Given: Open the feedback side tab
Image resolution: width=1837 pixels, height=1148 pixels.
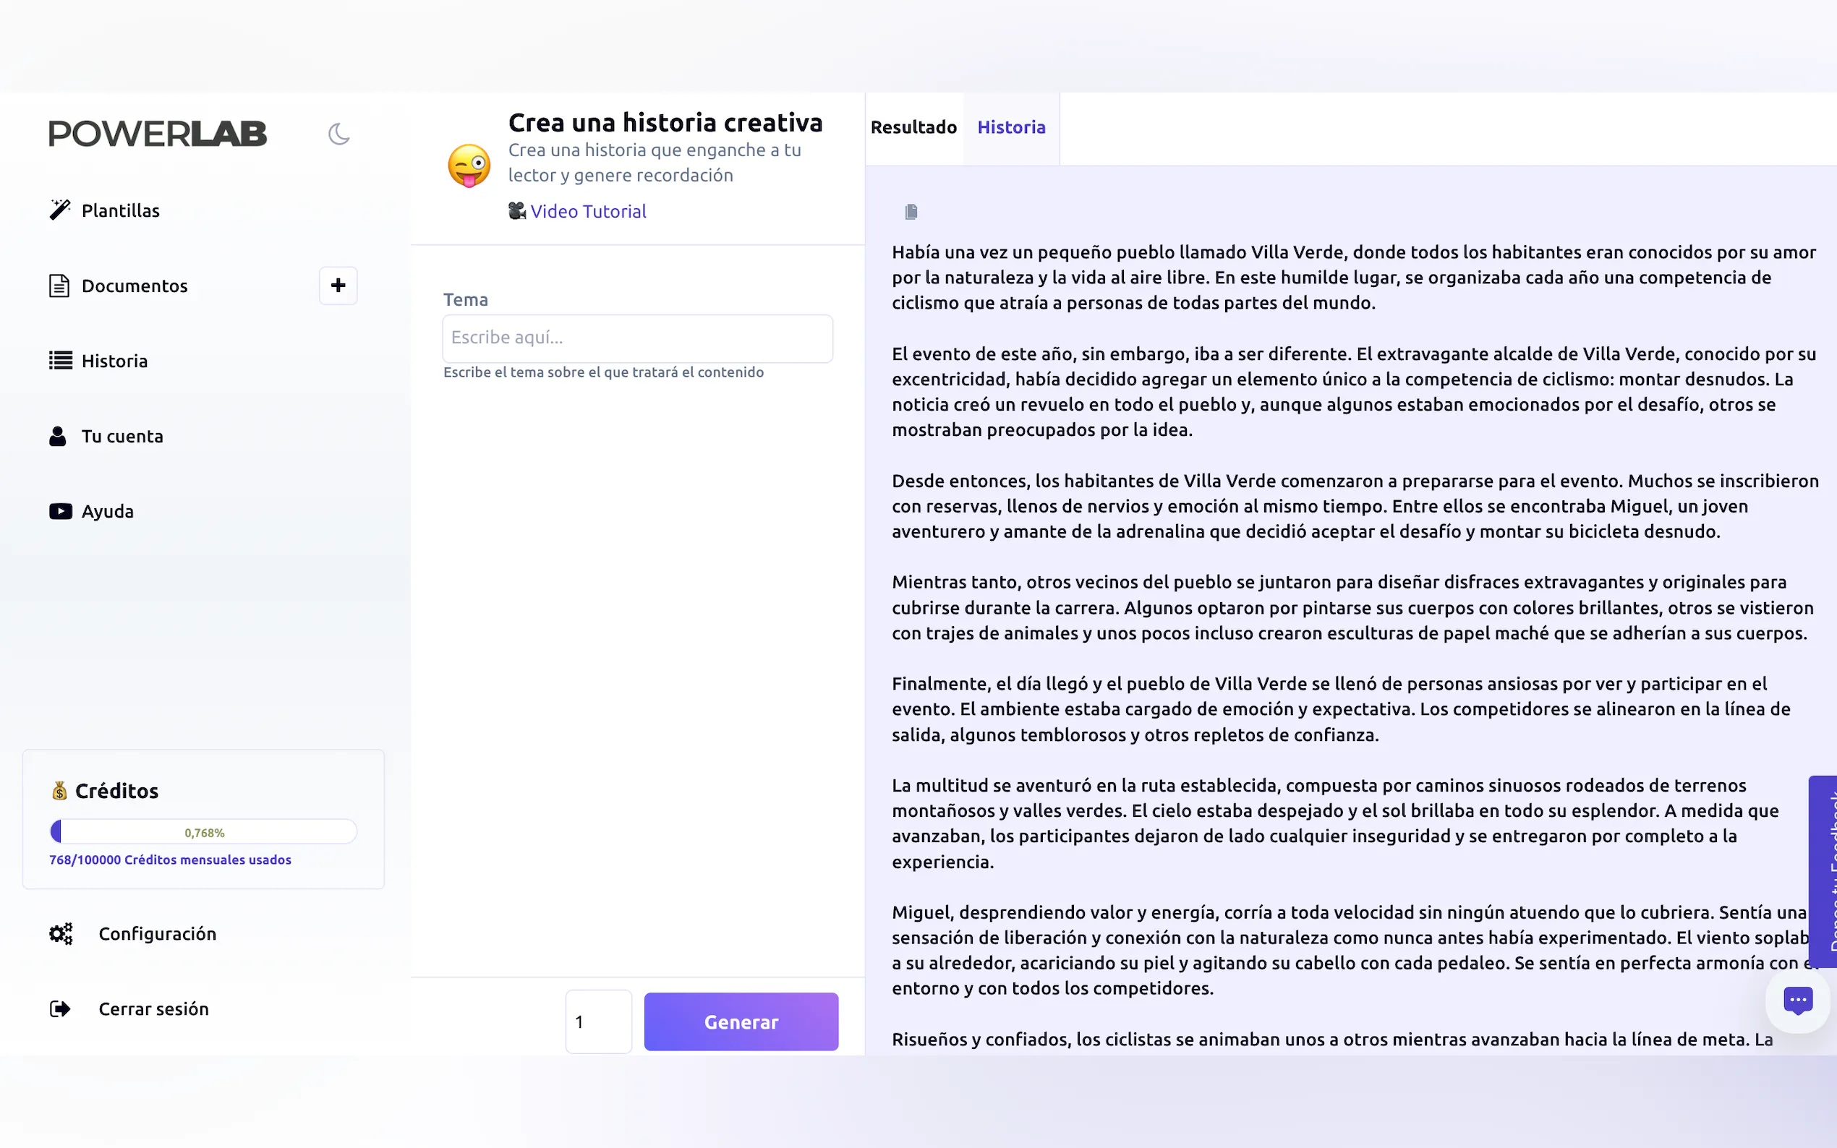Looking at the screenshot, I should coord(1824,871).
